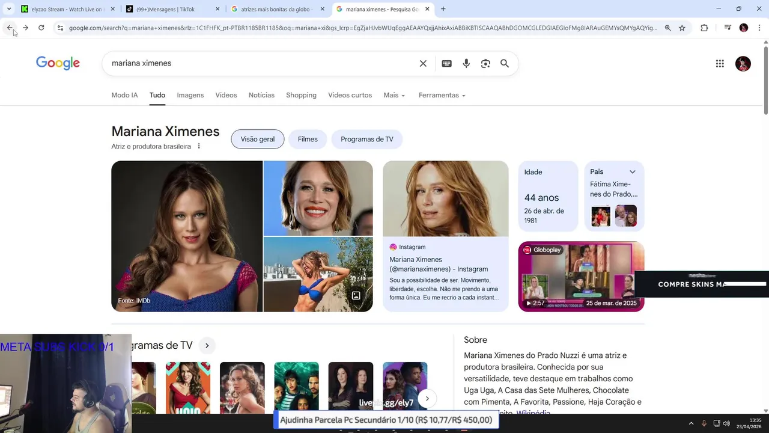Open more options next to Atriz e produtora
This screenshot has width=769, height=433.
[x=199, y=146]
